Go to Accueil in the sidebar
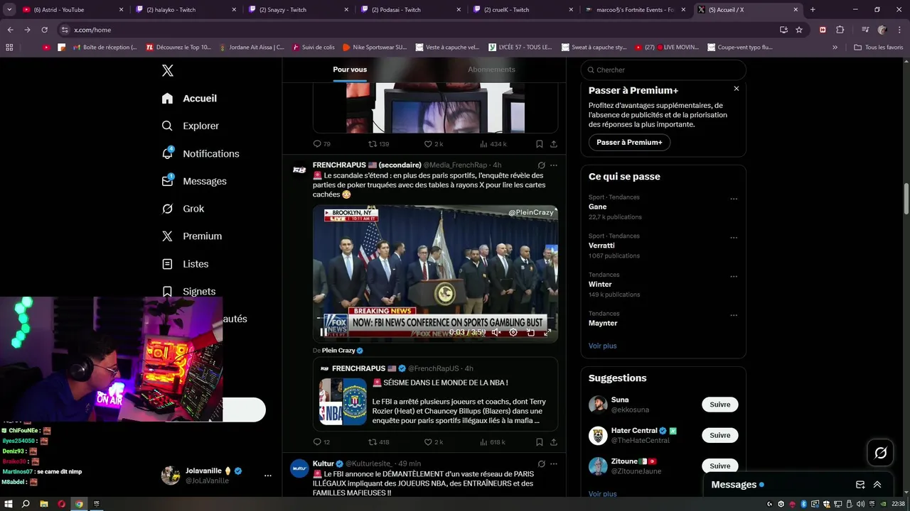The height and width of the screenshot is (511, 910). [x=189, y=99]
